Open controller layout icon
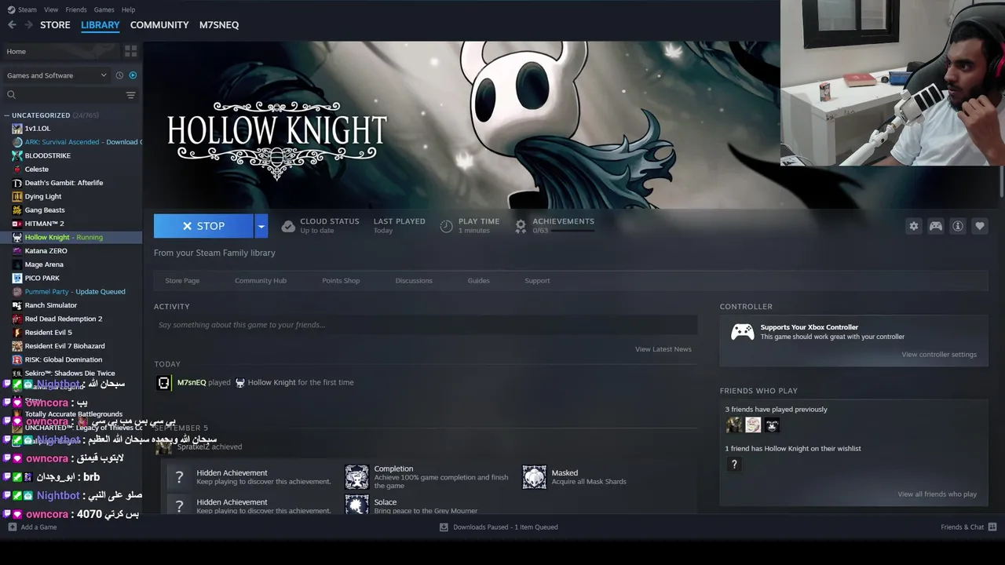This screenshot has height=565, width=1005. (936, 226)
